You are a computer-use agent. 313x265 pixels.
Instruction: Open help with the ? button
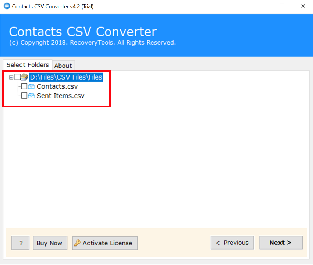(20, 243)
